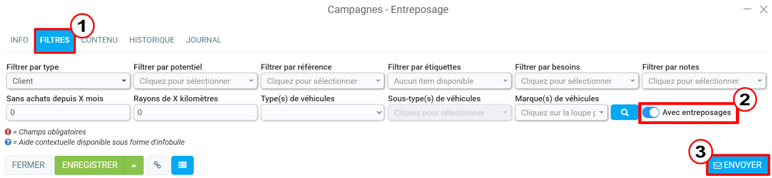This screenshot has height=178, width=772.
Task: Click the Sans achats depuis X mois field
Action: 68,113
